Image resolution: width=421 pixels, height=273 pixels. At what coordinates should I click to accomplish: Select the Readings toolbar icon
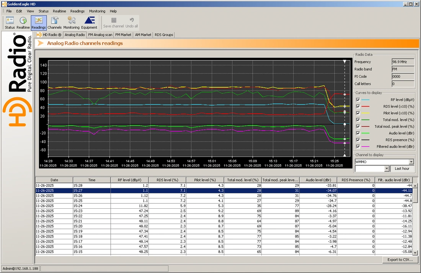[x=39, y=23]
